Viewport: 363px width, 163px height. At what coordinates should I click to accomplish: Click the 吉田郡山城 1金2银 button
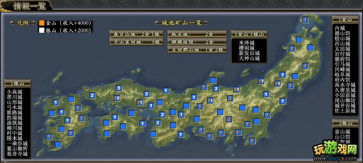click(197, 49)
